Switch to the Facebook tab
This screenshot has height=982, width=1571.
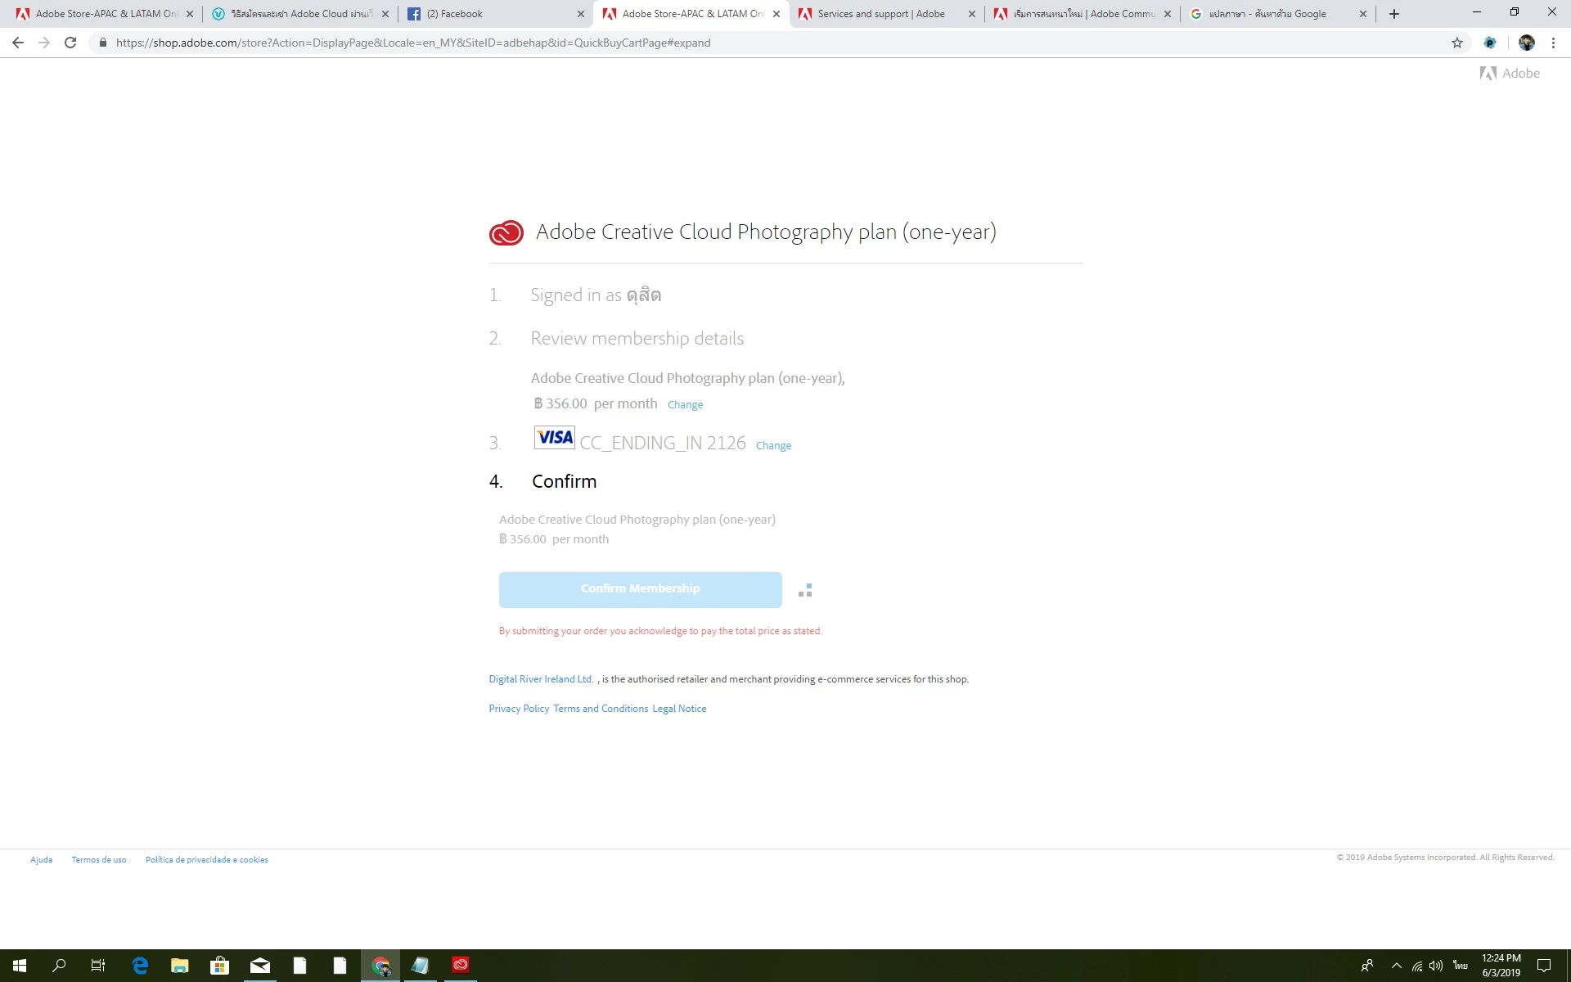click(491, 14)
